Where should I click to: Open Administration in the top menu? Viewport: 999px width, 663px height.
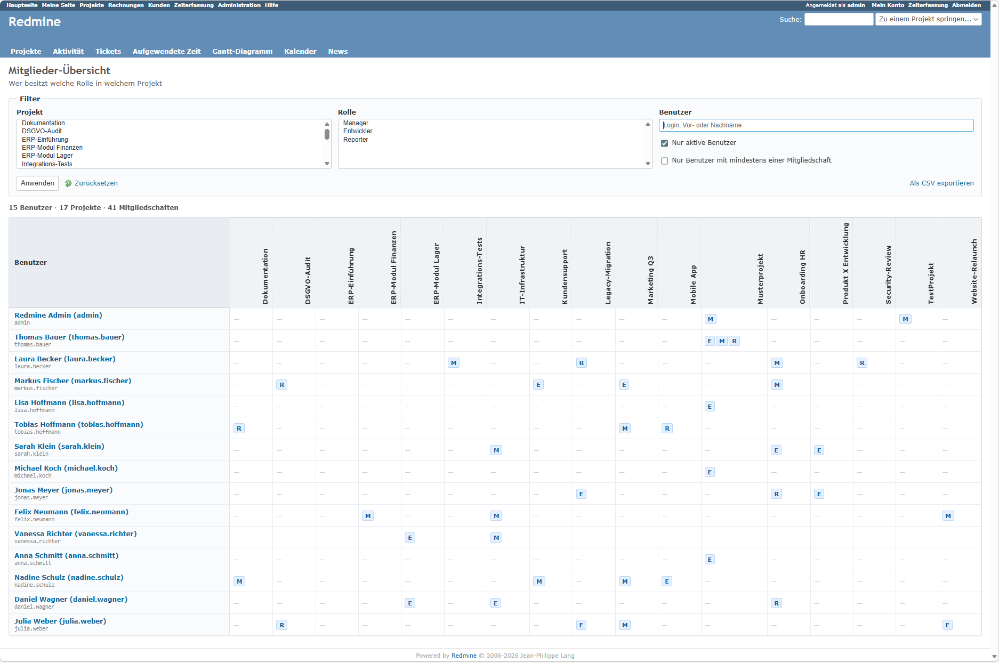point(239,5)
